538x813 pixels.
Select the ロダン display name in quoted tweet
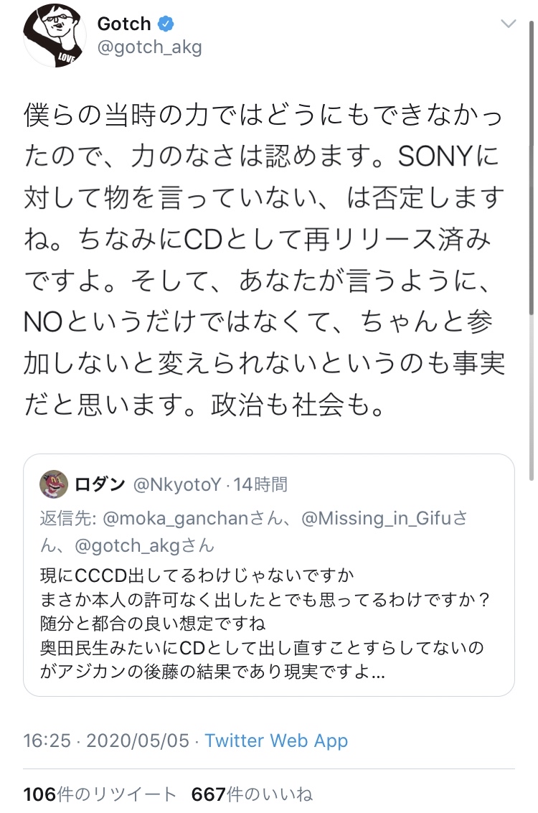point(100,485)
